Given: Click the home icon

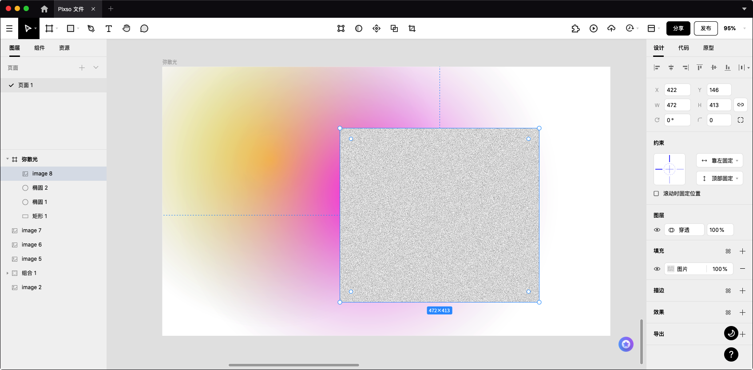Looking at the screenshot, I should 44,9.
